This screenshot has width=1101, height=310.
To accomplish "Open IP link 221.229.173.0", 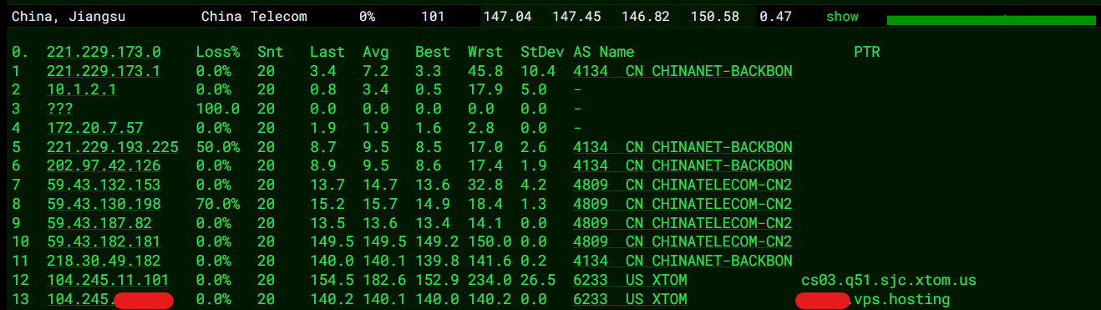I will click(x=104, y=52).
